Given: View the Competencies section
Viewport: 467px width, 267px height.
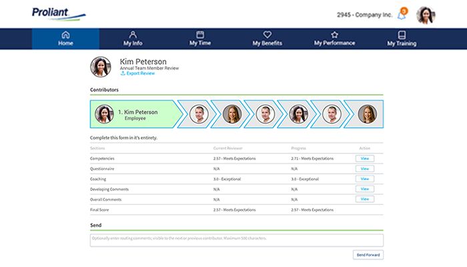Looking at the screenshot, I should tap(365, 159).
